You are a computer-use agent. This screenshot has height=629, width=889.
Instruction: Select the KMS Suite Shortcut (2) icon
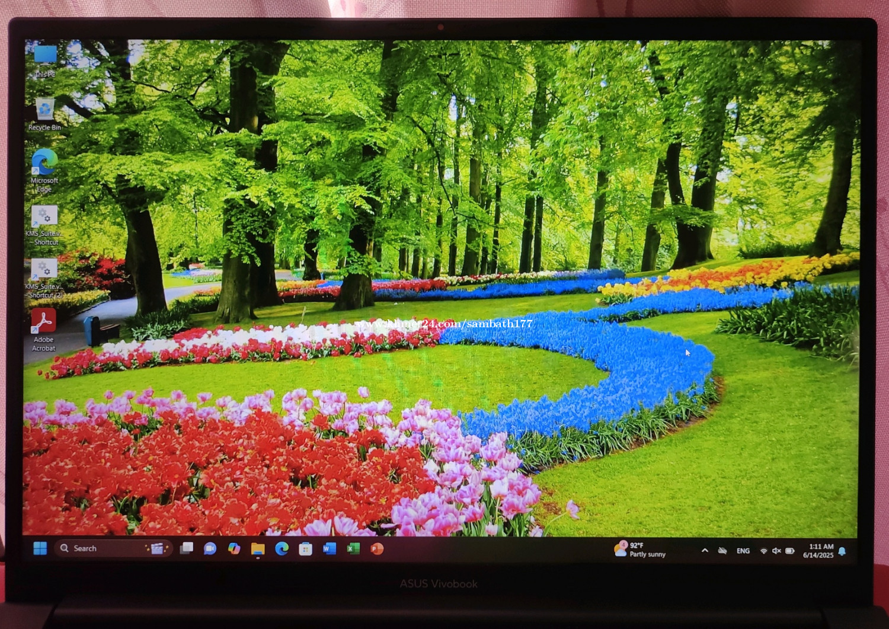point(44,279)
